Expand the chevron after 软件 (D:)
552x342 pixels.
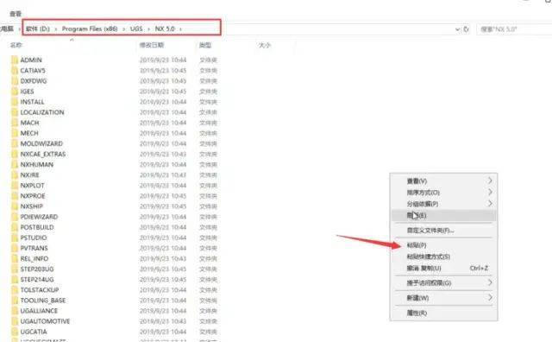(56, 28)
